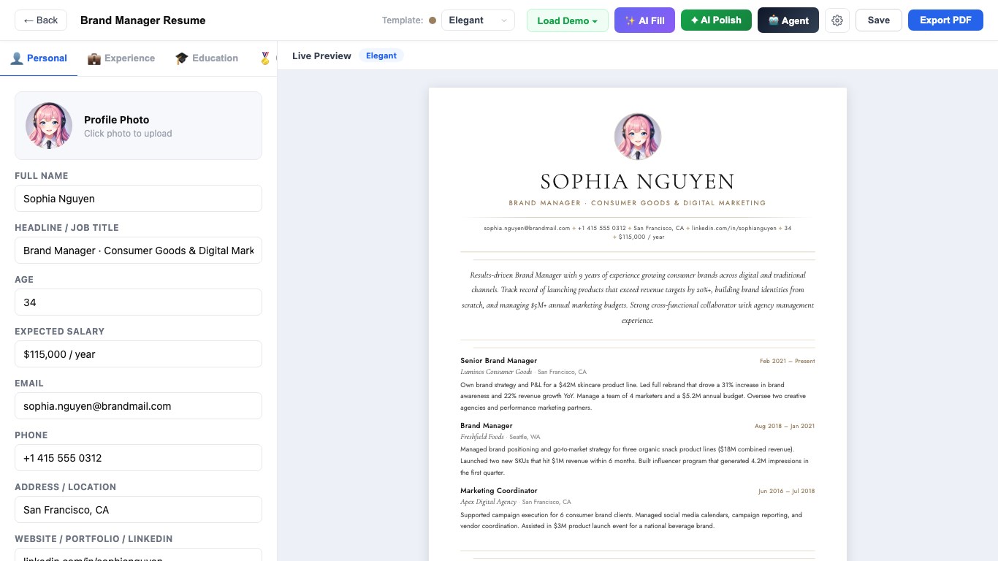The width and height of the screenshot is (998, 561).
Task: Click the Expected Salary field
Action: (138, 354)
